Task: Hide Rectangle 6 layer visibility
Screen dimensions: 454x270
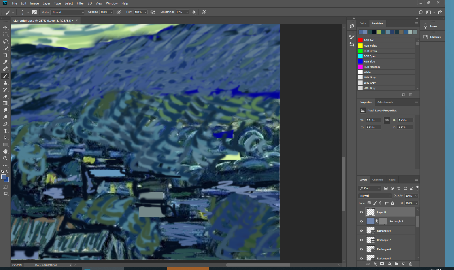Action: tap(361, 249)
